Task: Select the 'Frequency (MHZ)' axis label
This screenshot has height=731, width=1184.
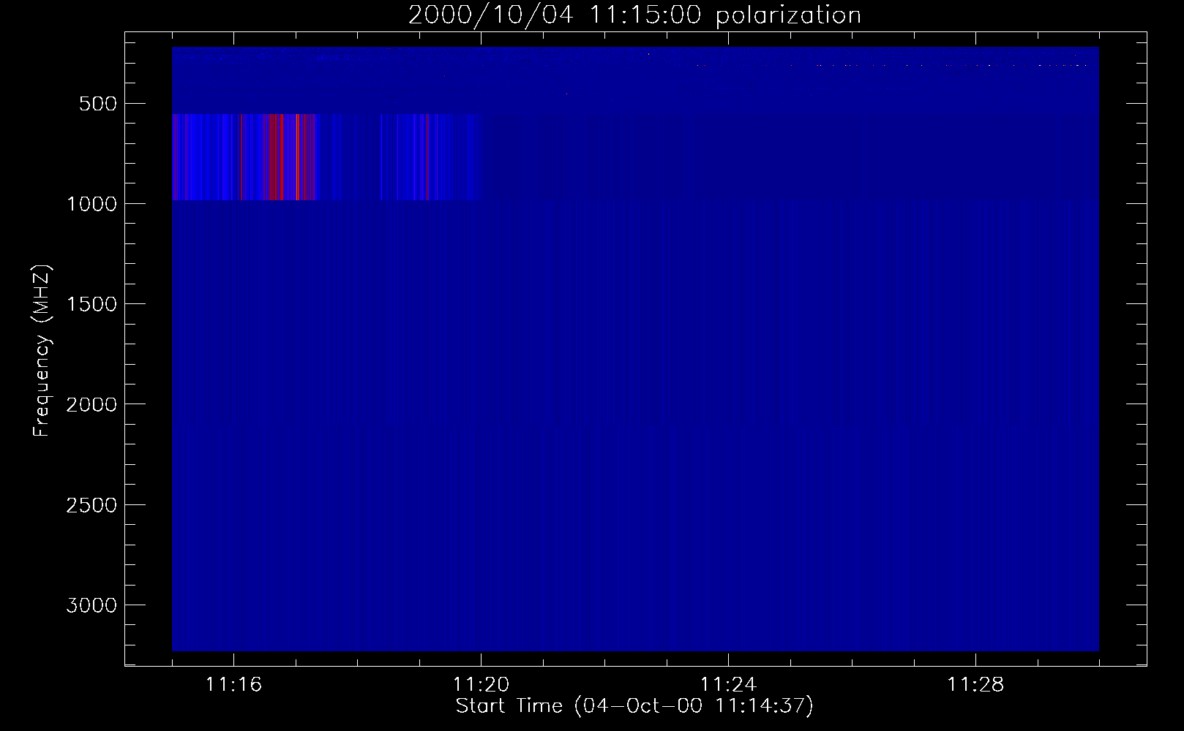Action: click(42, 351)
